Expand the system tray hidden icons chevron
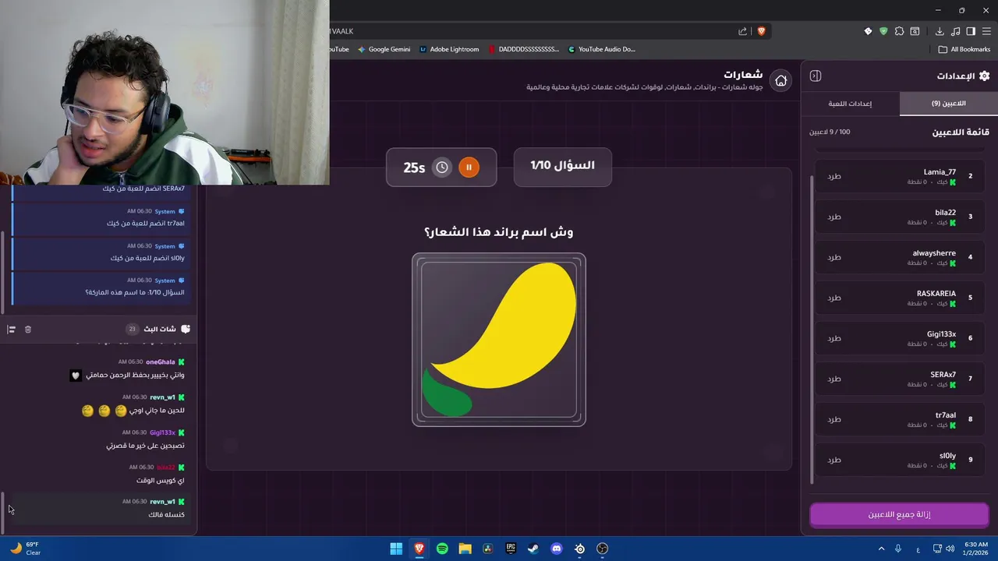 click(881, 549)
